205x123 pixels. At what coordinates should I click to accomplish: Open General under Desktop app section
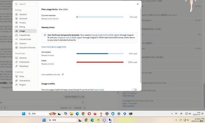coord(25,58)
